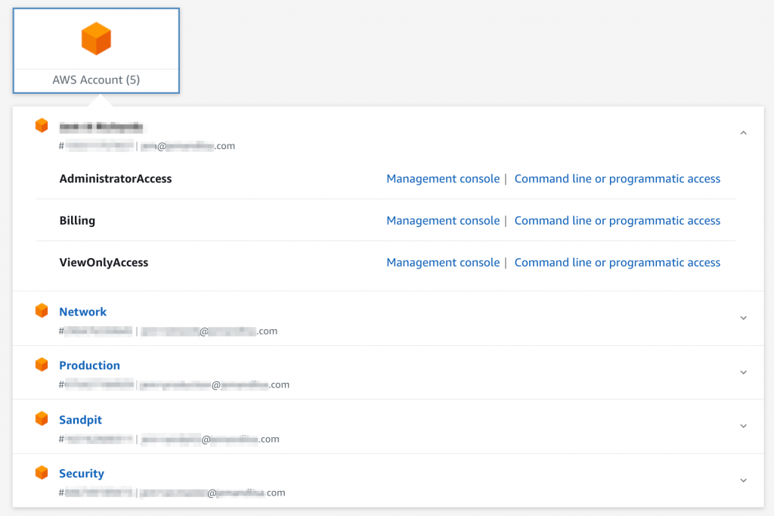Open the Network account name
Image resolution: width=774 pixels, height=516 pixels.
(x=83, y=312)
